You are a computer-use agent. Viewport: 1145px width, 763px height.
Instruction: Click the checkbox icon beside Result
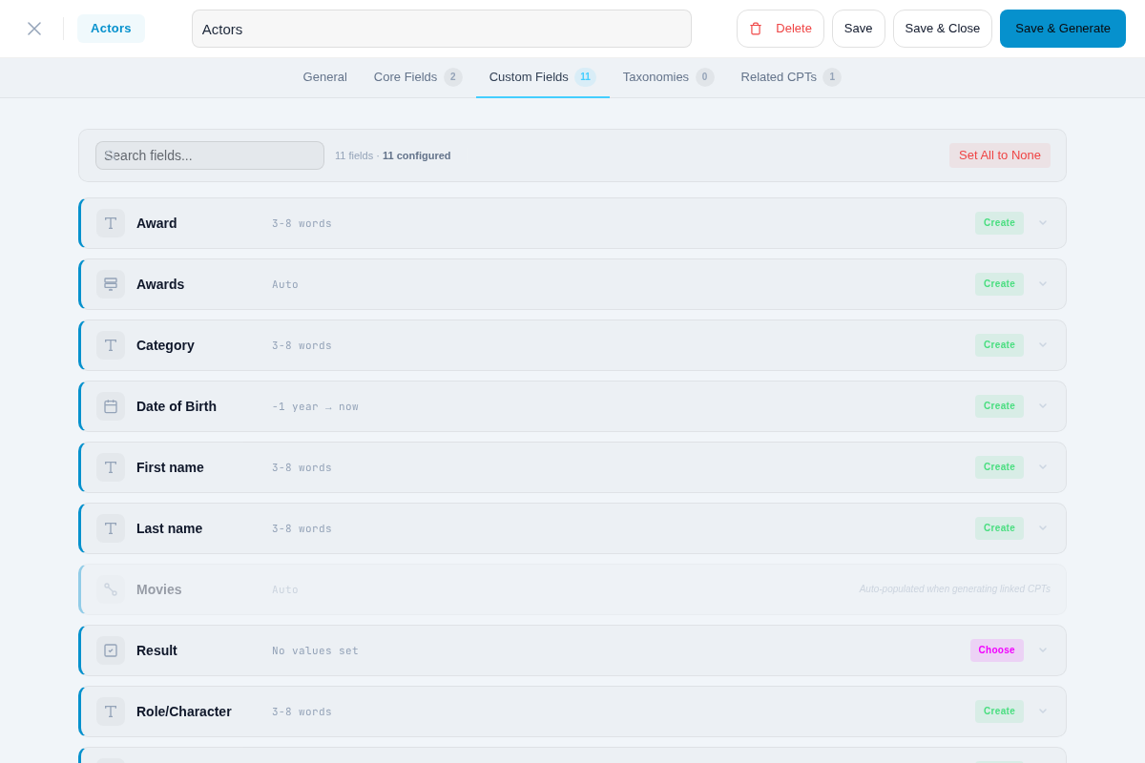click(111, 650)
